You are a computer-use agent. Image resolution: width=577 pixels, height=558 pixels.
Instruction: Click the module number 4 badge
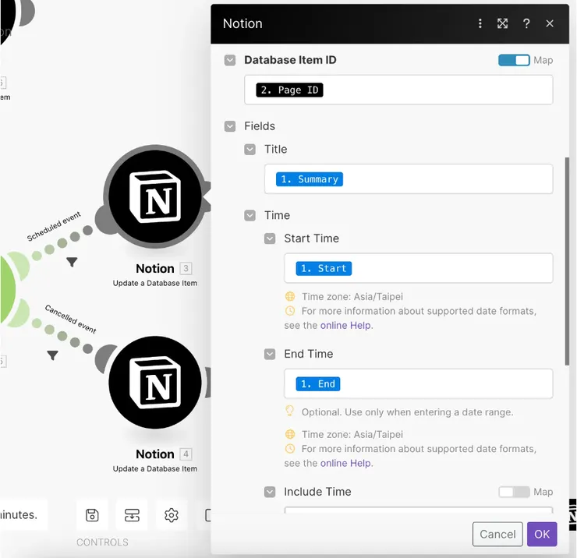click(186, 454)
